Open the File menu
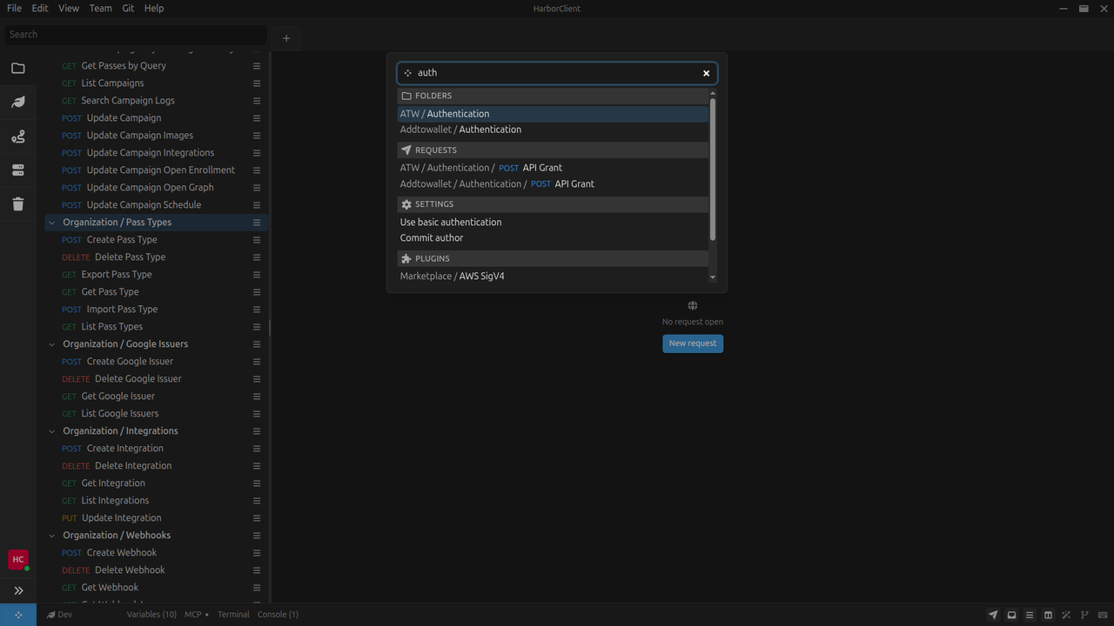Viewport: 1114px width, 626px height. 14,8
